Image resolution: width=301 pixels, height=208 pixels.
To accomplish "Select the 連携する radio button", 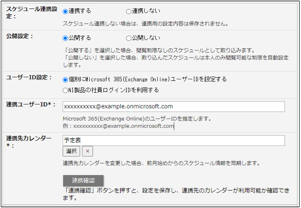I will click(65, 11).
